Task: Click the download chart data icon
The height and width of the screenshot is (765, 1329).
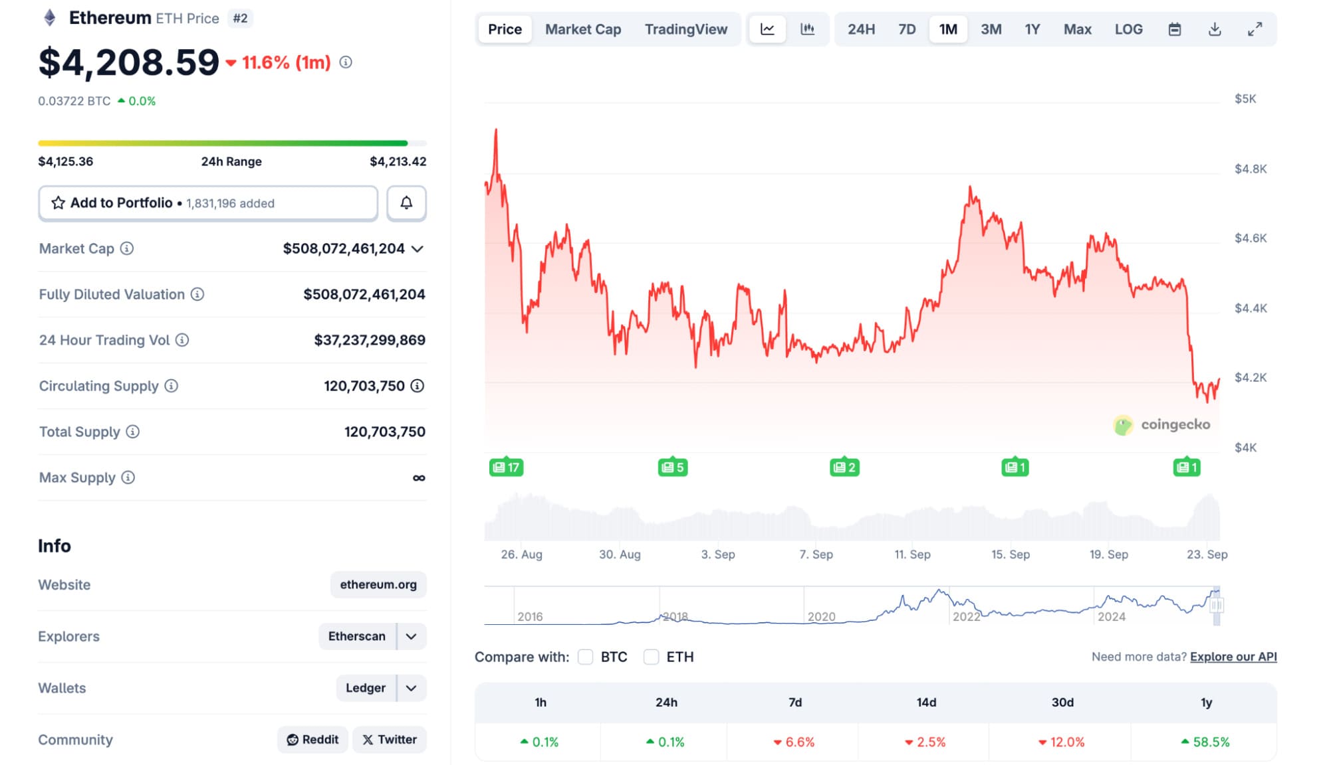Action: pos(1215,29)
